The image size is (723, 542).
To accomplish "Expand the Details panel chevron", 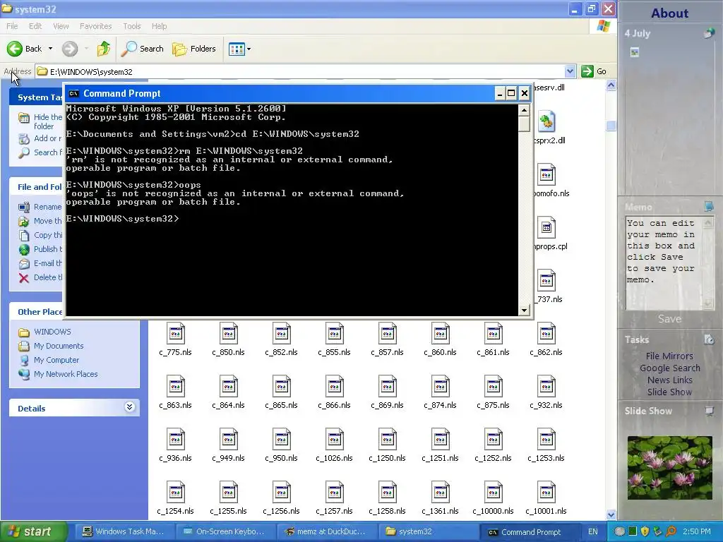I will click(130, 407).
